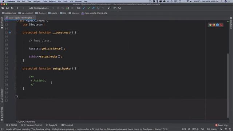The width and height of the screenshot is (233, 131).
Task: Collapse the setup_hooks function fold marker
Action: coord(15,69)
